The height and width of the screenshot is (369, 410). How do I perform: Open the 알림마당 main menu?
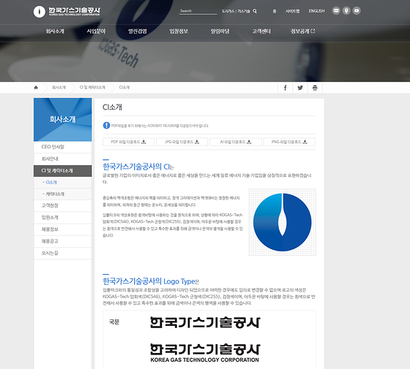coord(220,31)
